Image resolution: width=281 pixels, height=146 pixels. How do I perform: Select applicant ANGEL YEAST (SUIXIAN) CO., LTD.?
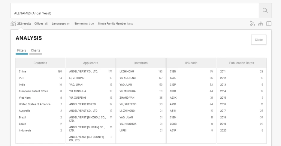click(x=91, y=129)
